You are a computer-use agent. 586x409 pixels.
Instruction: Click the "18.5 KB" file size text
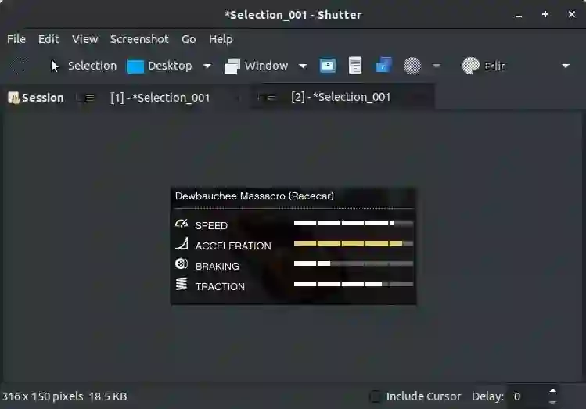(108, 396)
